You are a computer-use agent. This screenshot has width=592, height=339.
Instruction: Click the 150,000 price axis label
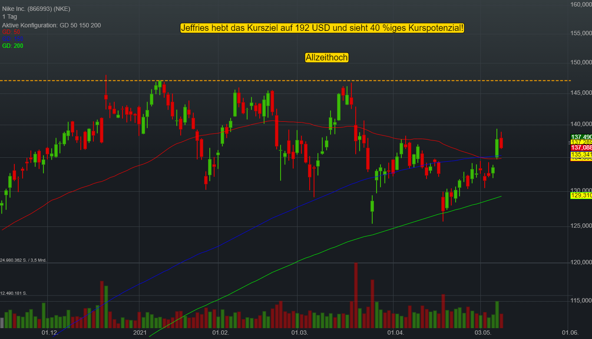tap(581, 63)
